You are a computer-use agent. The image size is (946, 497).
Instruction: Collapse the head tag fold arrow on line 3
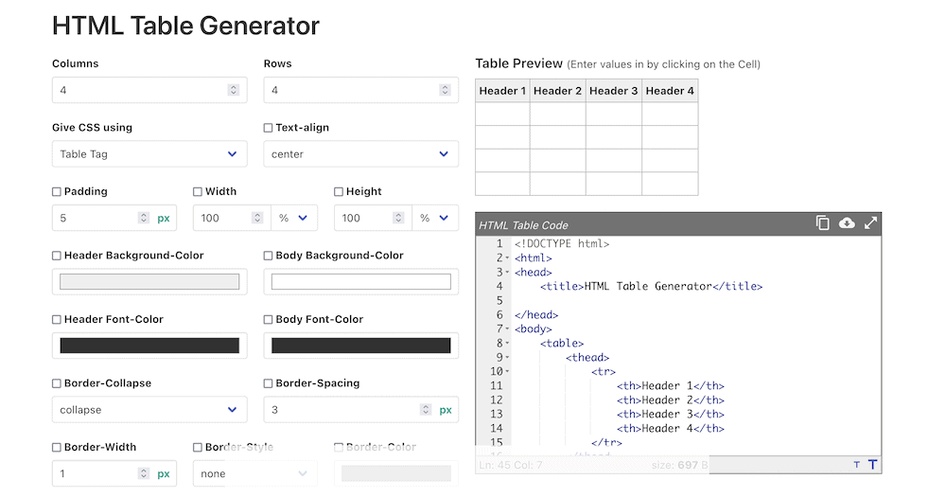tap(507, 273)
